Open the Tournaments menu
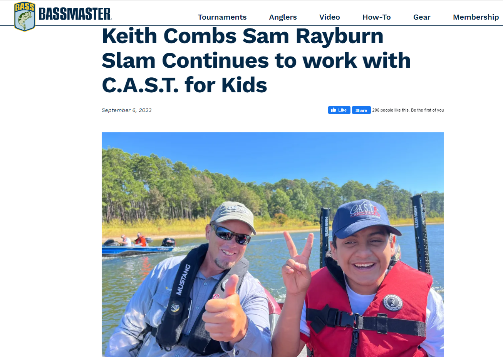Image resolution: width=503 pixels, height=357 pixels. 222,17
